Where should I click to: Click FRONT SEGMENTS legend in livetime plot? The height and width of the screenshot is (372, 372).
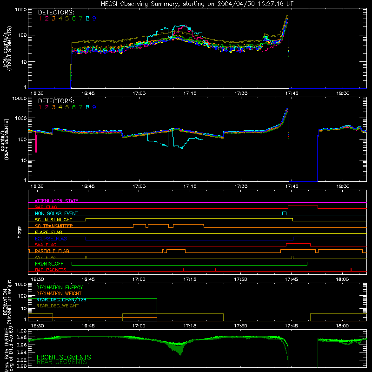click(64, 357)
